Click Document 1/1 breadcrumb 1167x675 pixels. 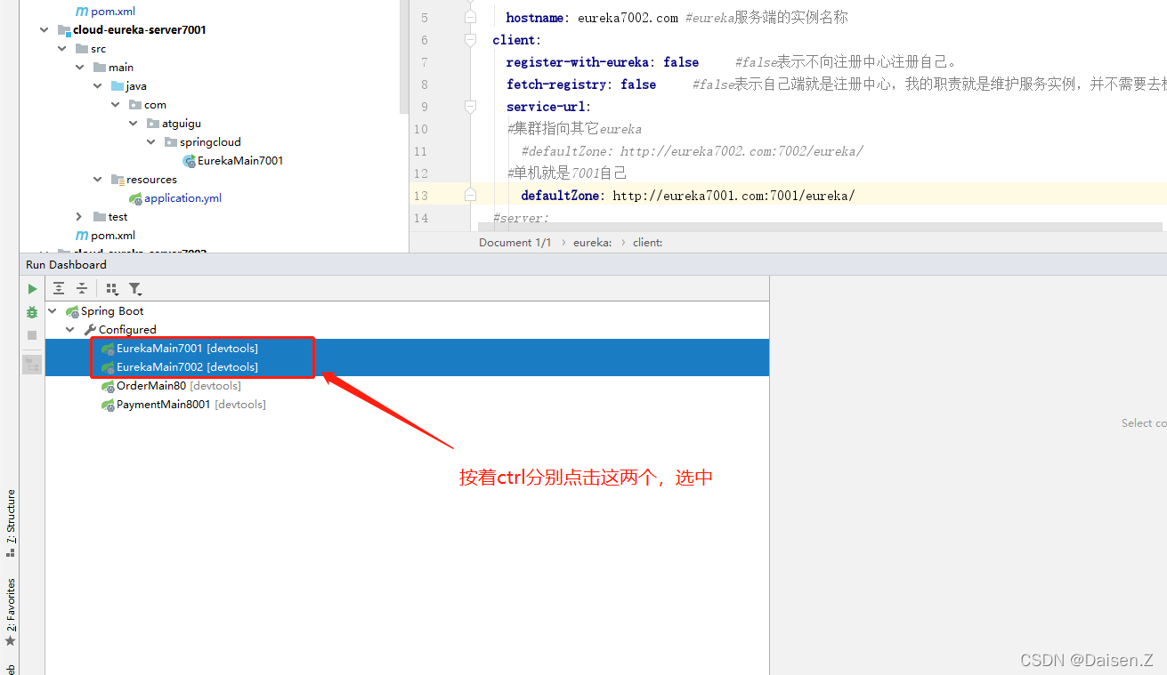tap(515, 242)
